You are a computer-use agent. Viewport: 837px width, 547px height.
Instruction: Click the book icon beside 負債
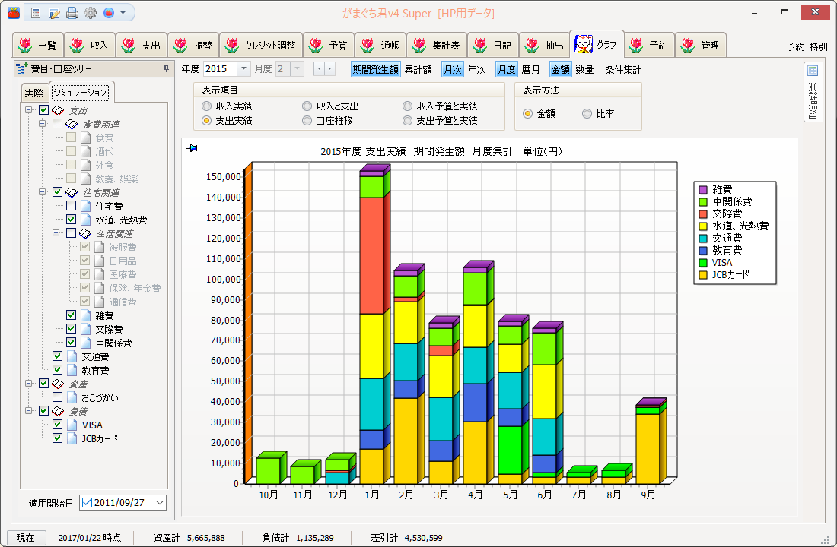[58, 411]
